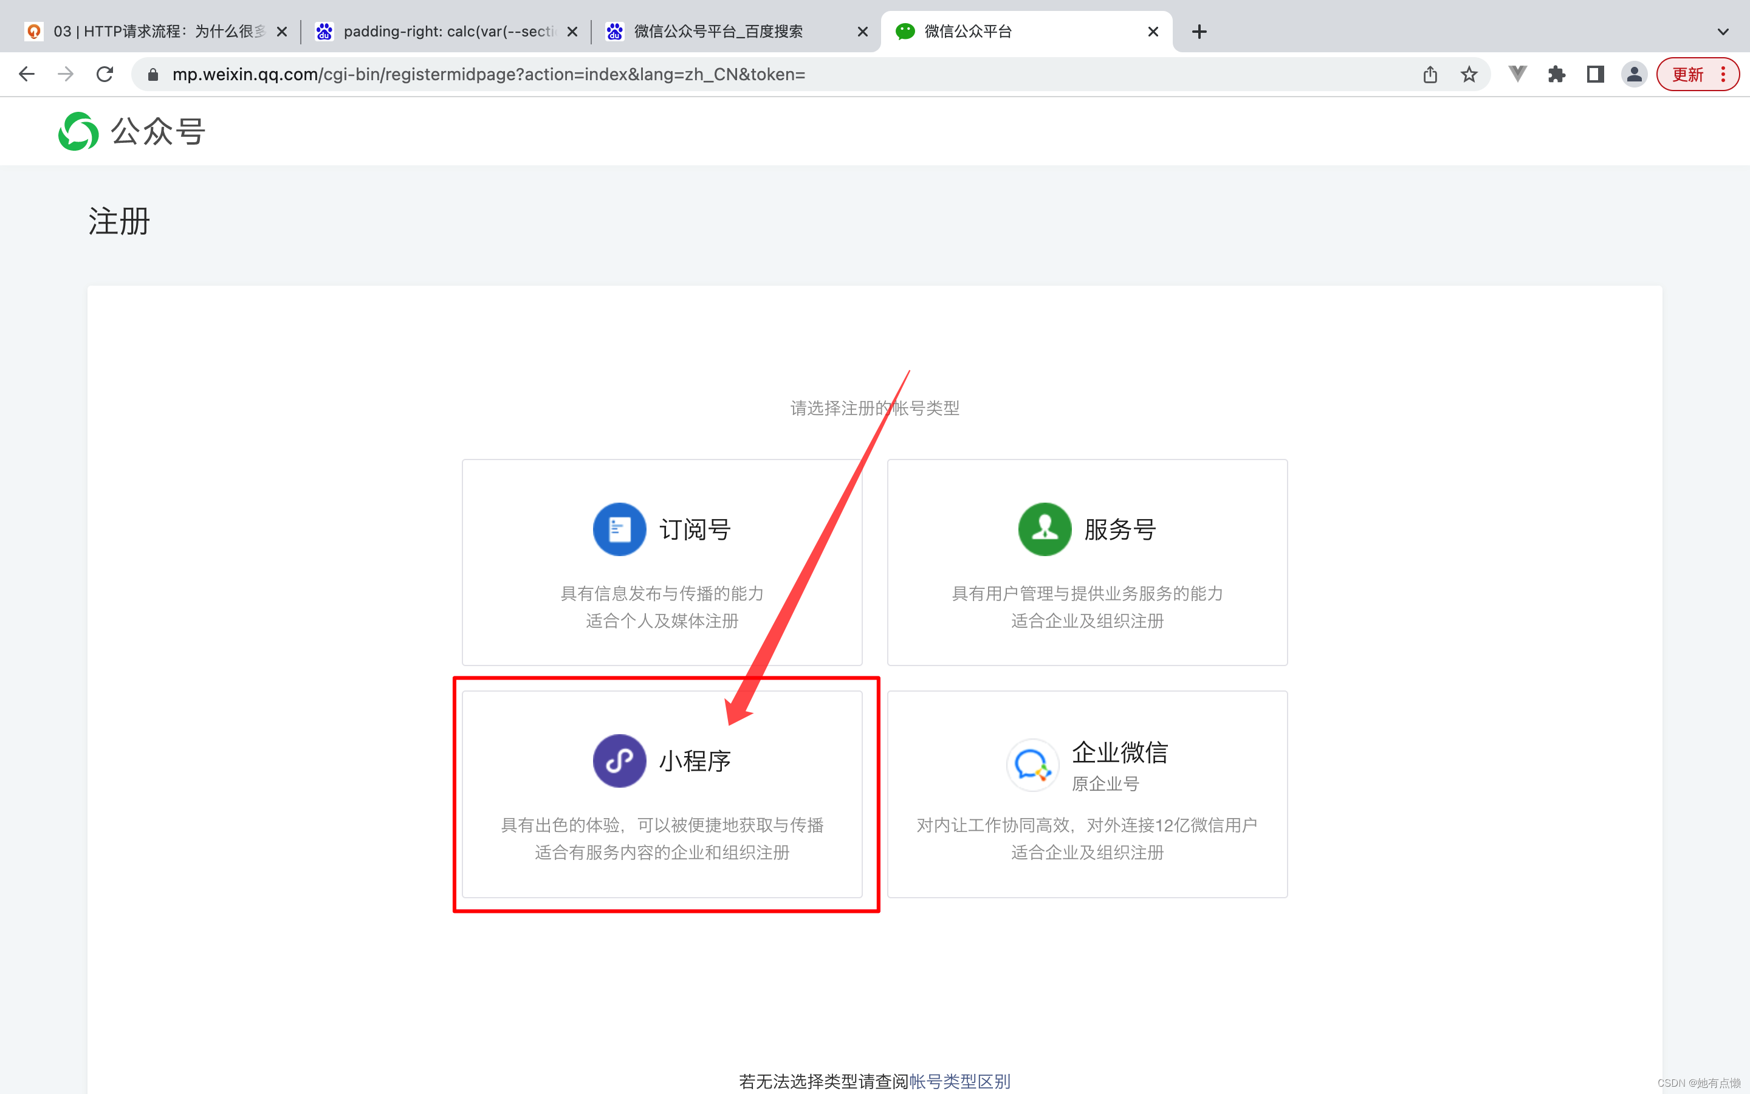The width and height of the screenshot is (1750, 1094).
Task: Click the browser back arrow
Action: click(27, 75)
